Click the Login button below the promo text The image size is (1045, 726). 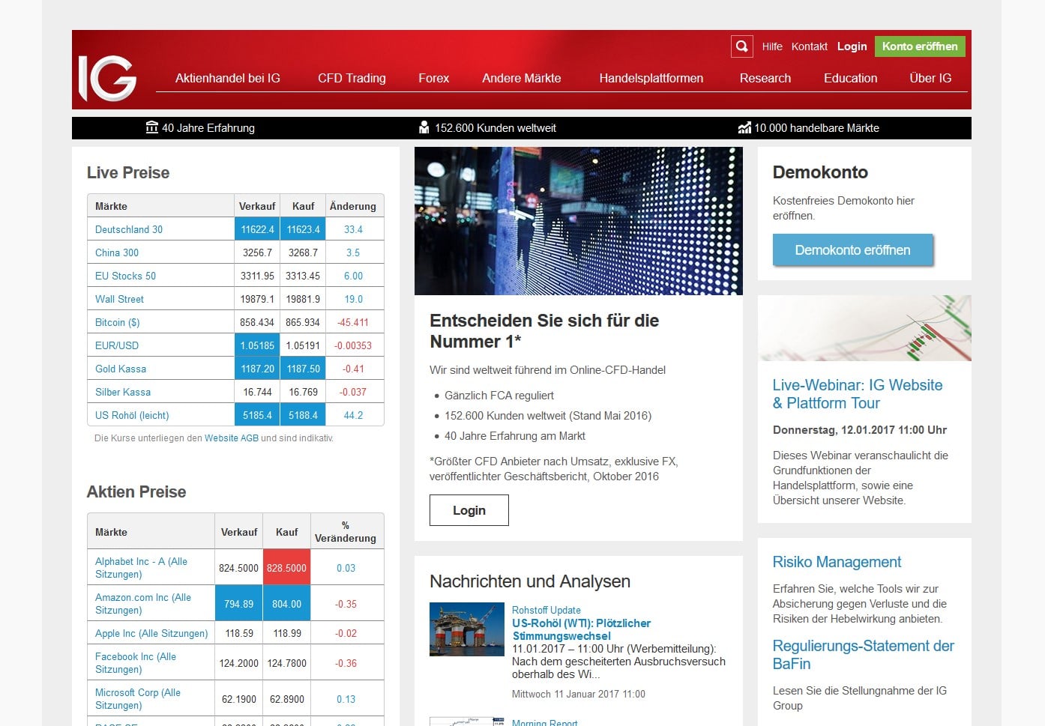pyautogui.click(x=469, y=510)
